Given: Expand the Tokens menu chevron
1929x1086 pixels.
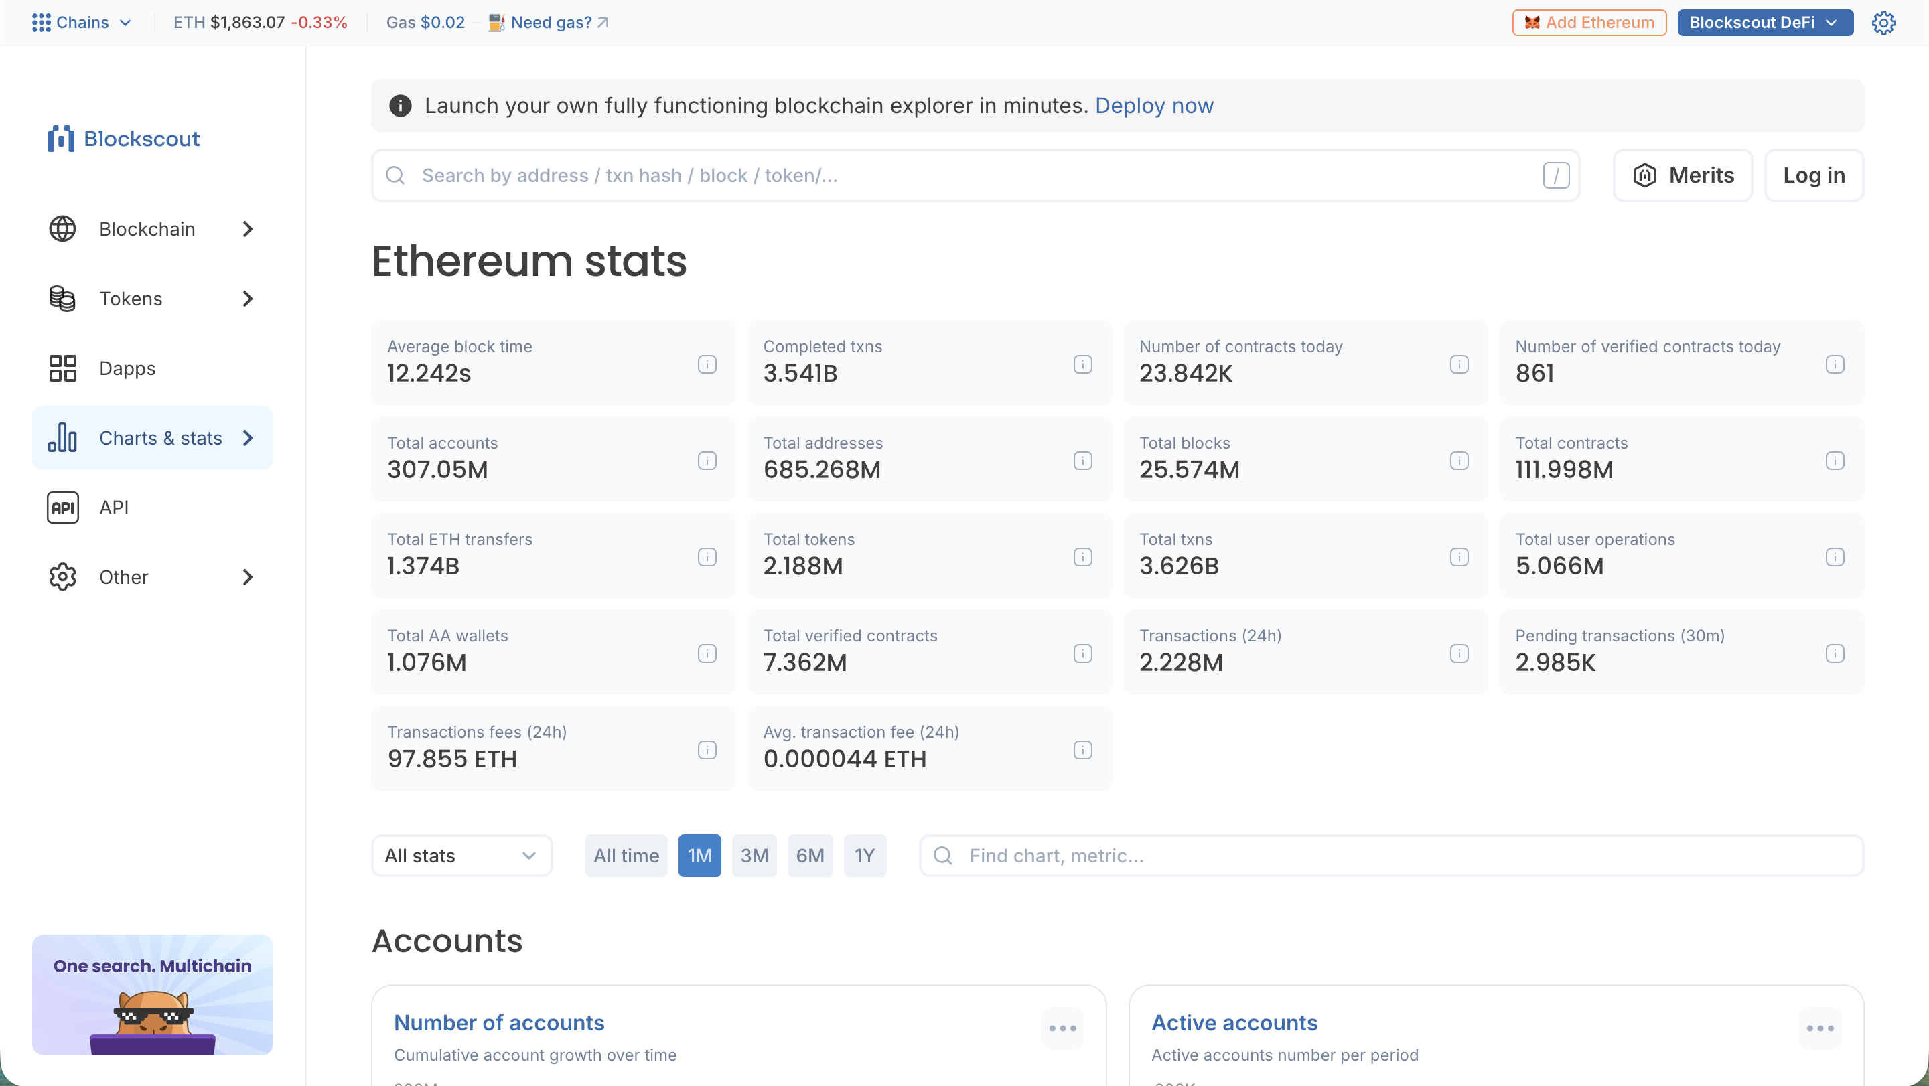Looking at the screenshot, I should (x=248, y=299).
